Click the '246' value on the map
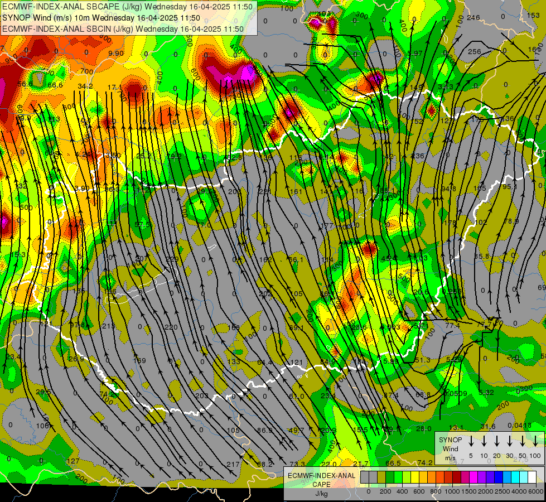This screenshot has height=502, width=546. pyautogui.click(x=473, y=18)
